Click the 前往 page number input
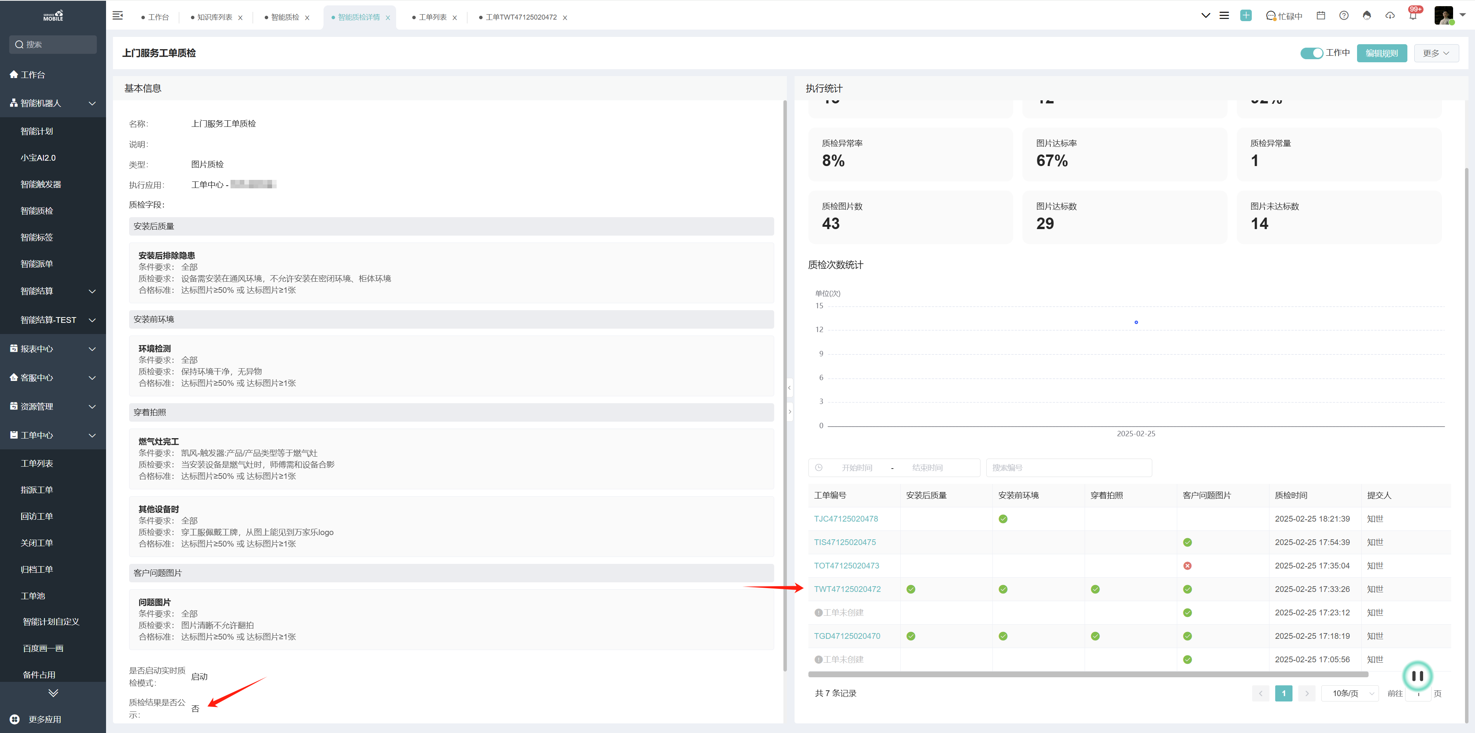Image resolution: width=1475 pixels, height=733 pixels. click(x=1418, y=693)
